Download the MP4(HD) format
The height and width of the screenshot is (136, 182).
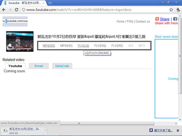click(x=66, y=46)
